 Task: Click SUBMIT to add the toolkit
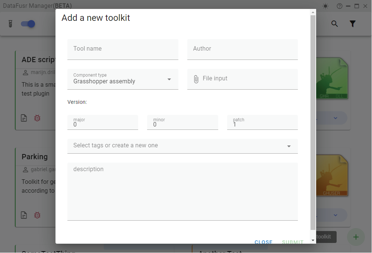292,242
